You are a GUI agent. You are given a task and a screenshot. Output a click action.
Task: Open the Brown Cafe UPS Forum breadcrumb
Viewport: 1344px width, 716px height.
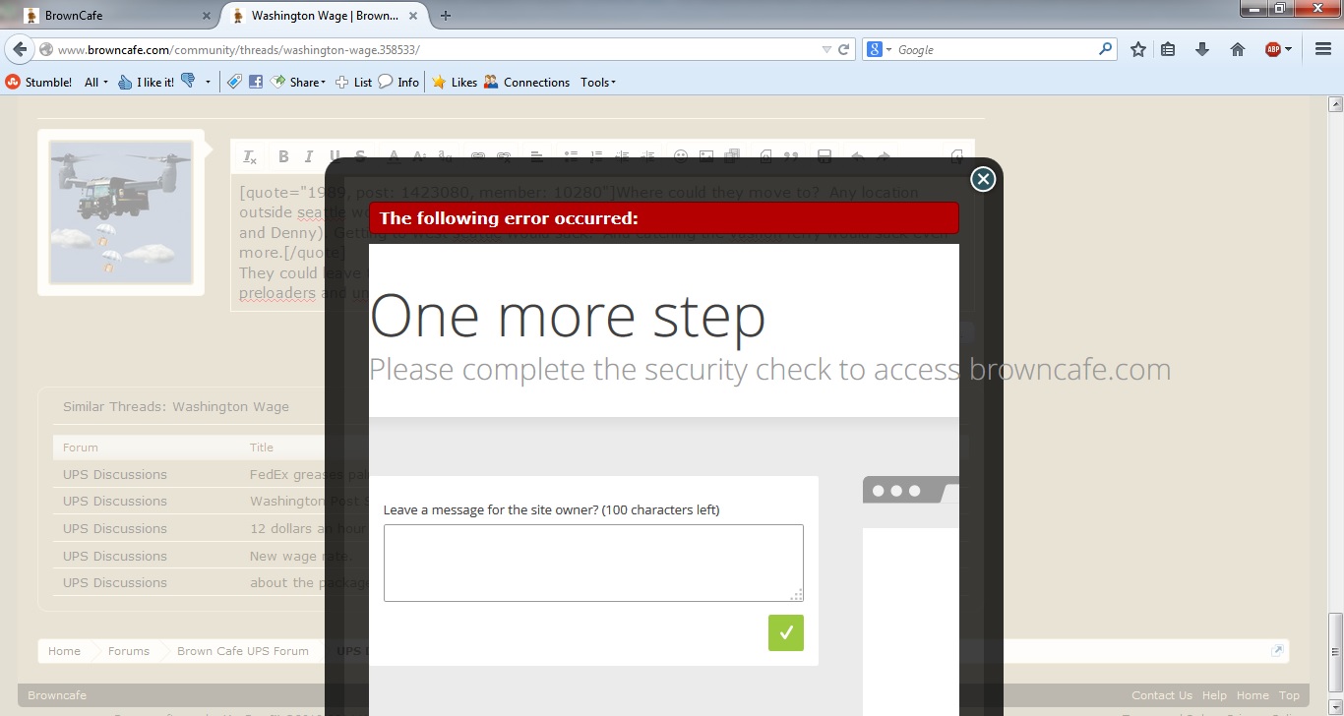pos(243,651)
